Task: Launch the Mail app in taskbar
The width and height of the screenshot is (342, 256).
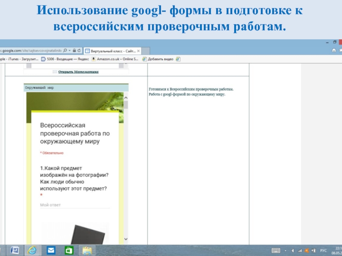Action: [51, 250]
